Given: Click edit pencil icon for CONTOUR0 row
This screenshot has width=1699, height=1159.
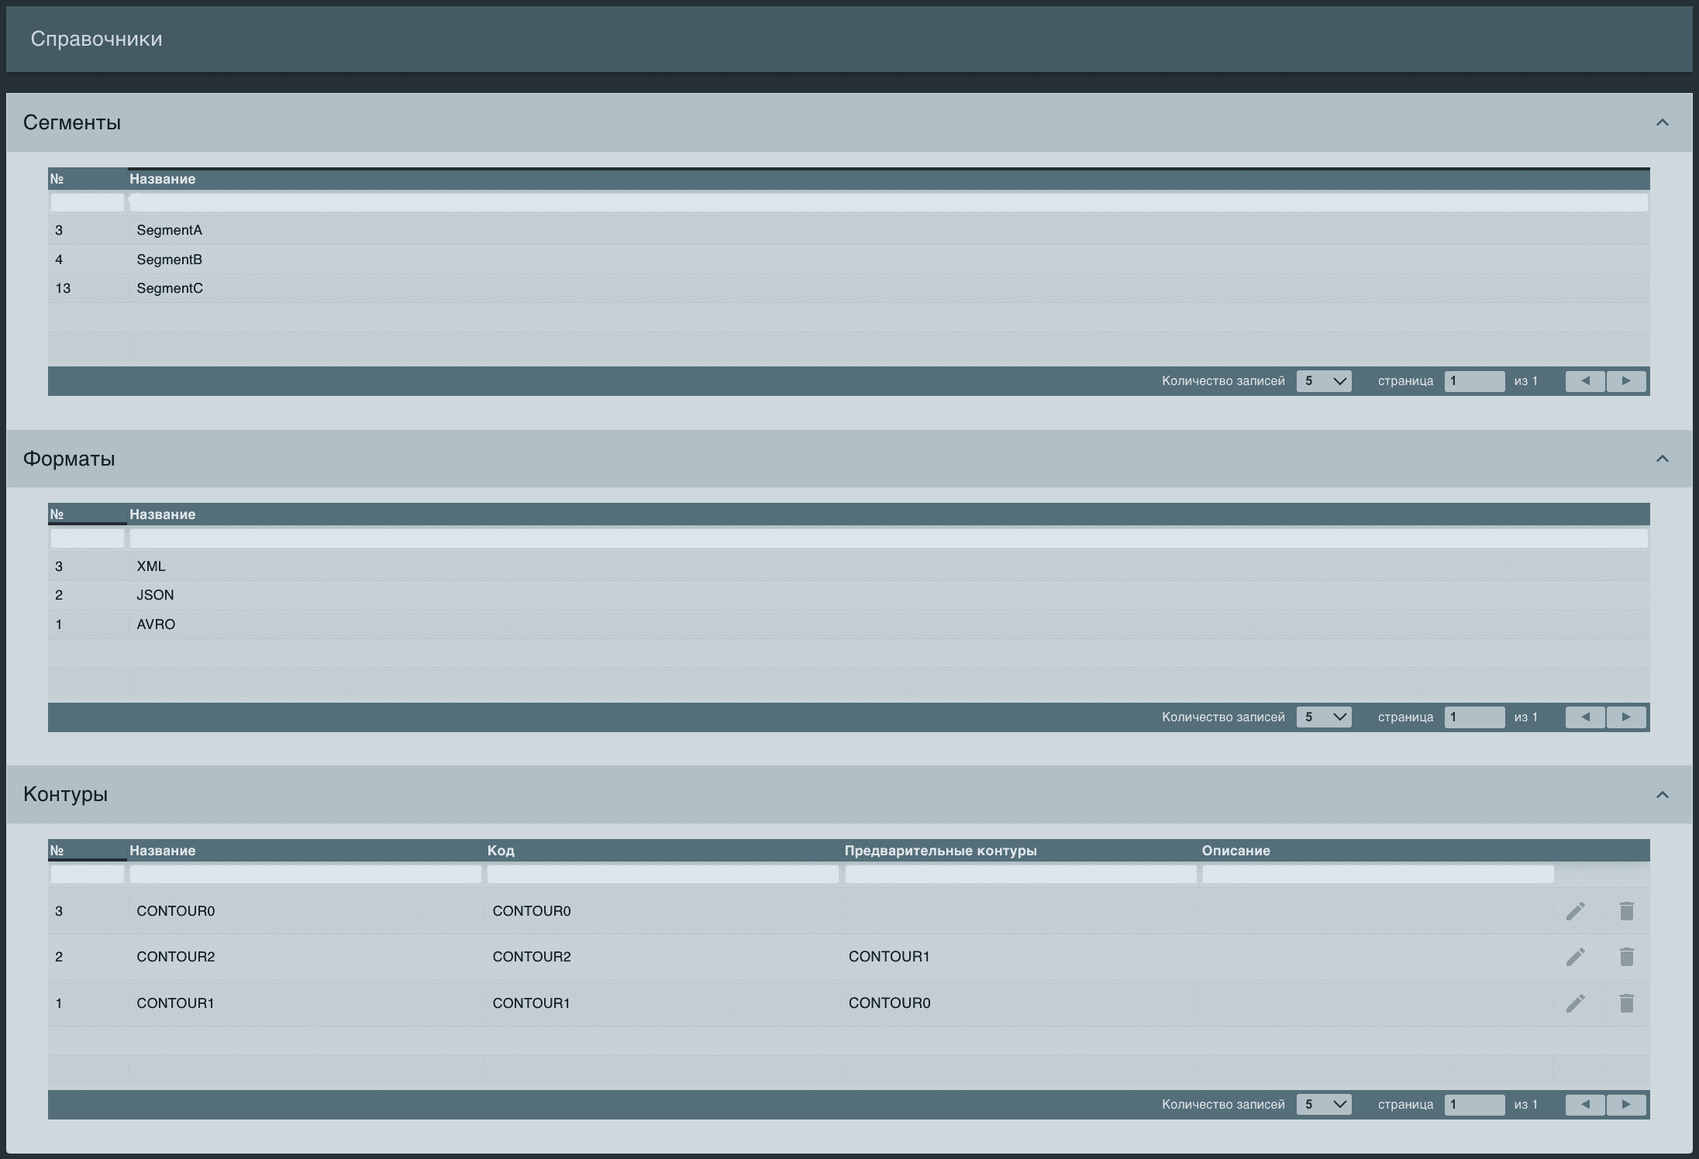Looking at the screenshot, I should click(1575, 911).
